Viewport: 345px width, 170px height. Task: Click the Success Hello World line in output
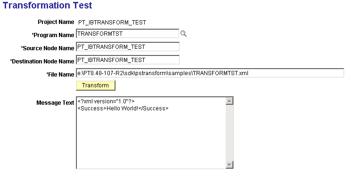pyautogui.click(x=123, y=108)
